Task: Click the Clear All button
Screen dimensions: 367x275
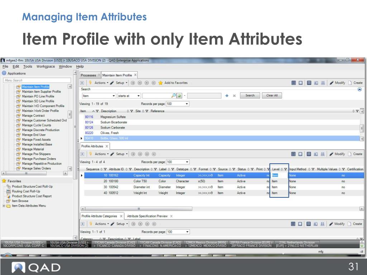Action: tap(272, 95)
